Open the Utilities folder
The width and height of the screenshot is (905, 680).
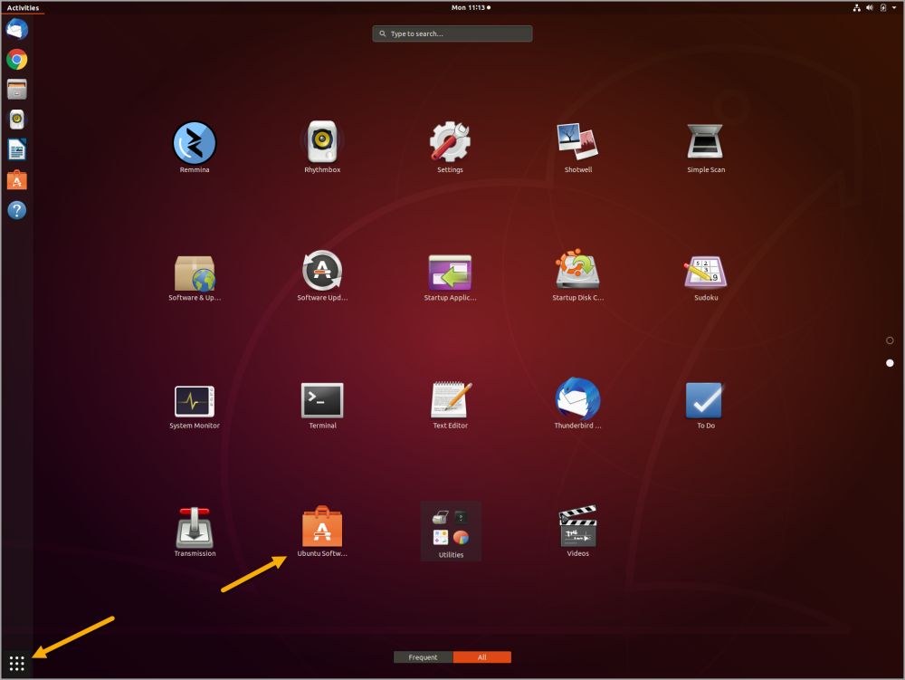(x=451, y=532)
